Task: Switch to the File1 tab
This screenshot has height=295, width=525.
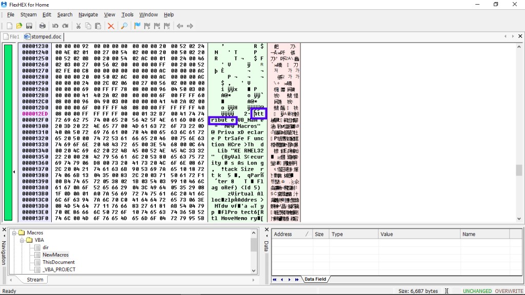Action: pyautogui.click(x=11, y=37)
